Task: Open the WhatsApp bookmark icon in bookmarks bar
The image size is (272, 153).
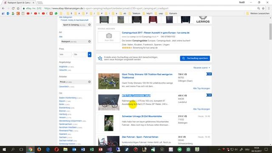Action: click(56, 13)
